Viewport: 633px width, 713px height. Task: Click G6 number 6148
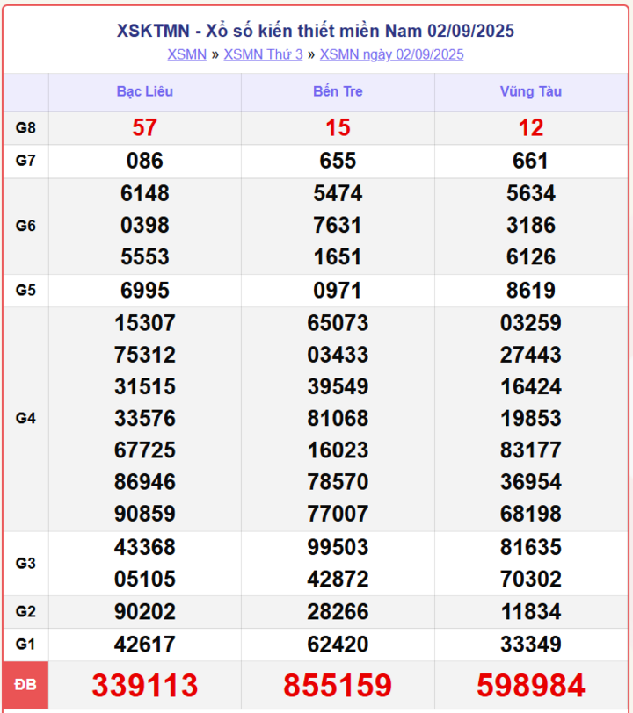point(145,194)
